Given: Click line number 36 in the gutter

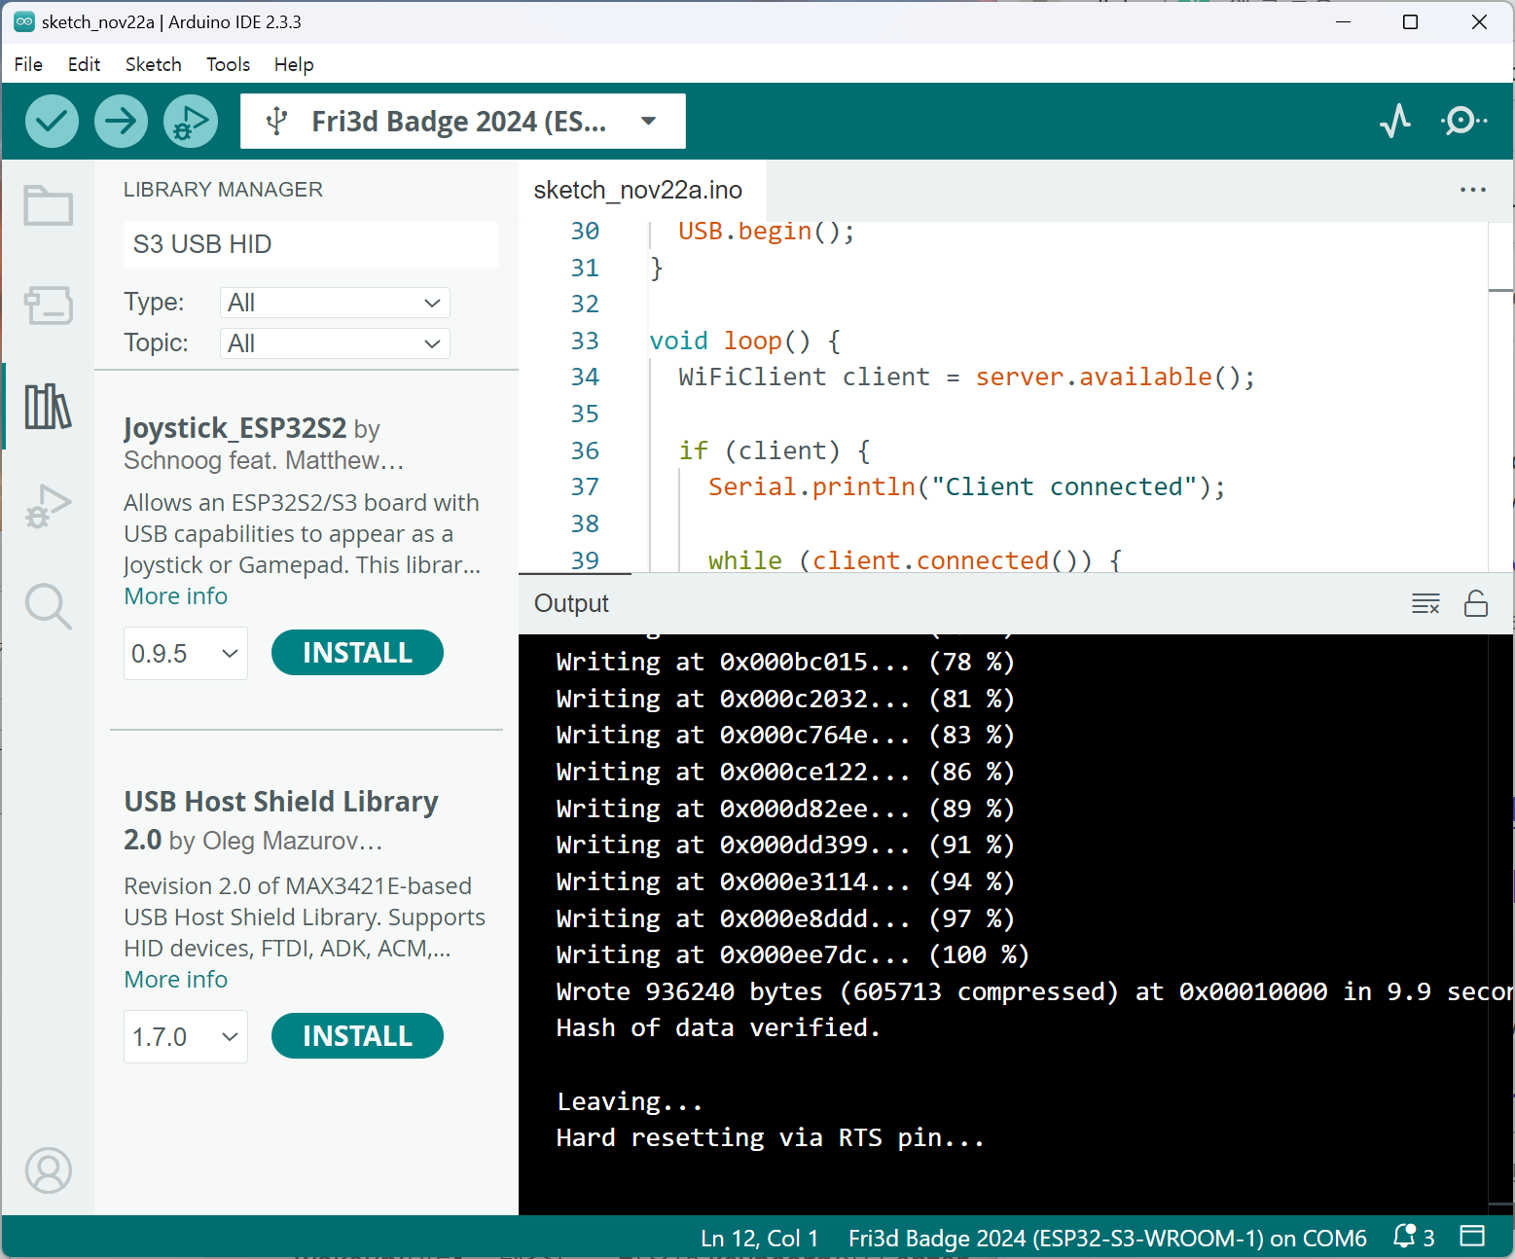Looking at the screenshot, I should coord(585,451).
